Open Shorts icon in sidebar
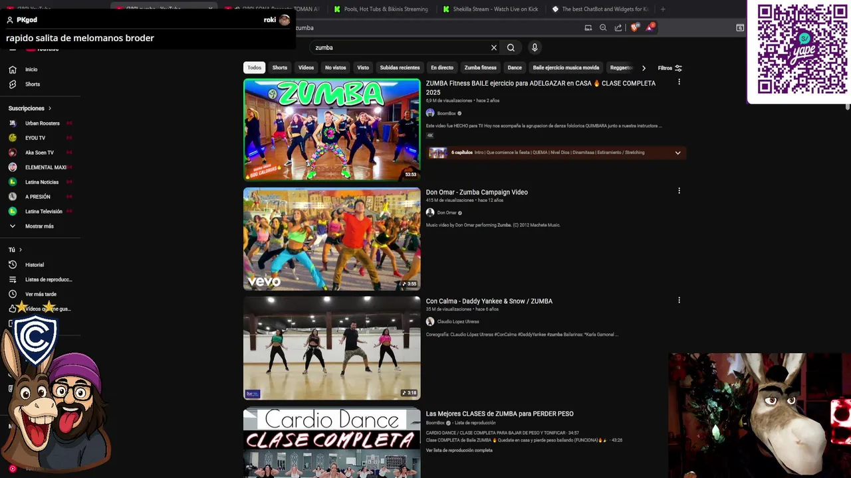851x478 pixels. (12, 84)
